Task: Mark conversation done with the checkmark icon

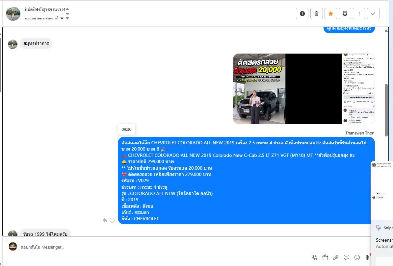Action: coord(373,13)
